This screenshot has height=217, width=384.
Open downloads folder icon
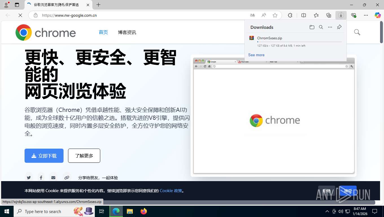tap(312, 27)
